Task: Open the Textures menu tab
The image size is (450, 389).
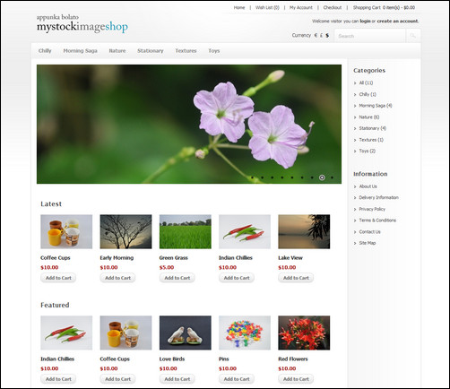Action: coord(186,51)
